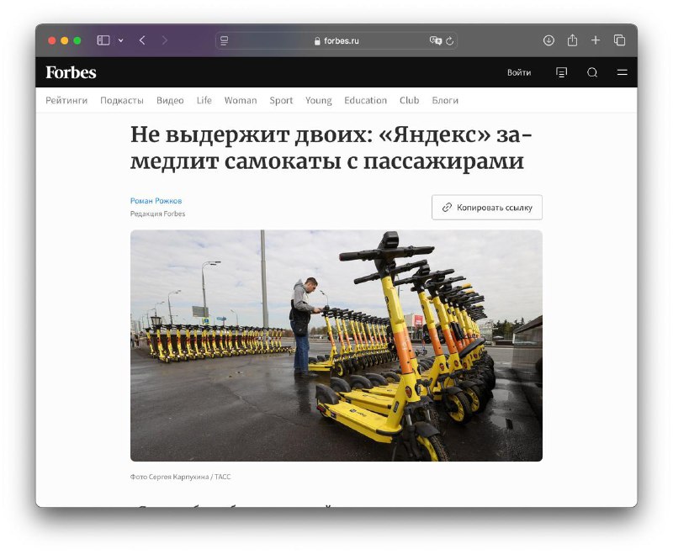Go to the Life section

coord(204,100)
